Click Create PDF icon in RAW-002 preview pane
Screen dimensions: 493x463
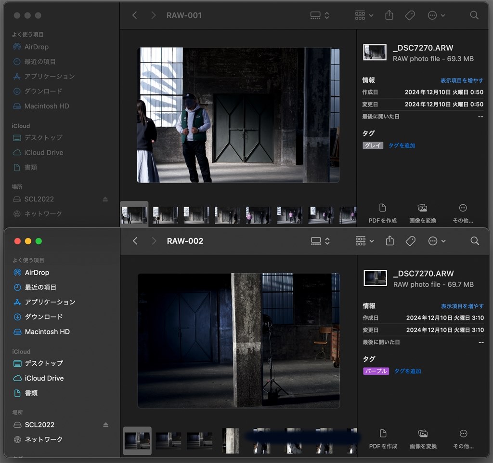pos(383,434)
